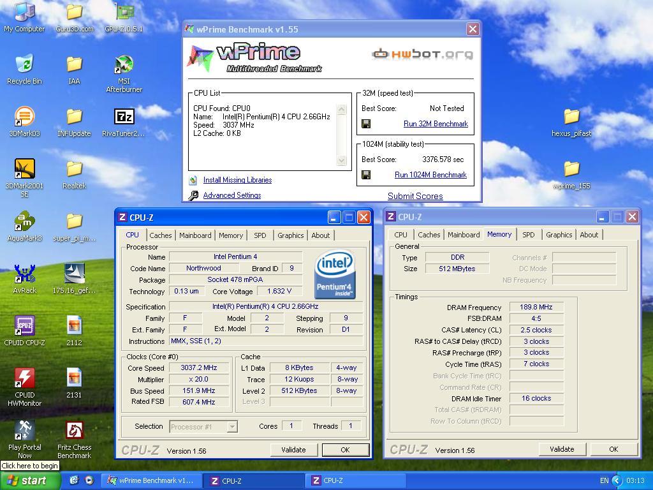Switch to Caches tab in left CPU-Z
Viewport: 653px width, 490px height.
[x=160, y=235]
